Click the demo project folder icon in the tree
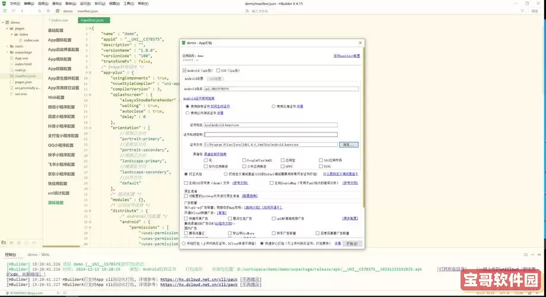546x297 pixels. click(7, 23)
